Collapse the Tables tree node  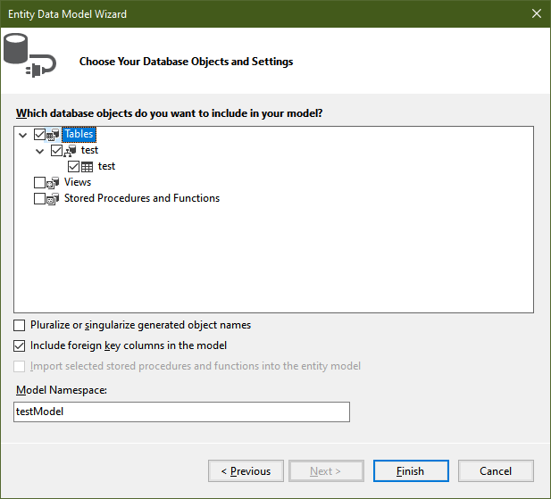23,135
